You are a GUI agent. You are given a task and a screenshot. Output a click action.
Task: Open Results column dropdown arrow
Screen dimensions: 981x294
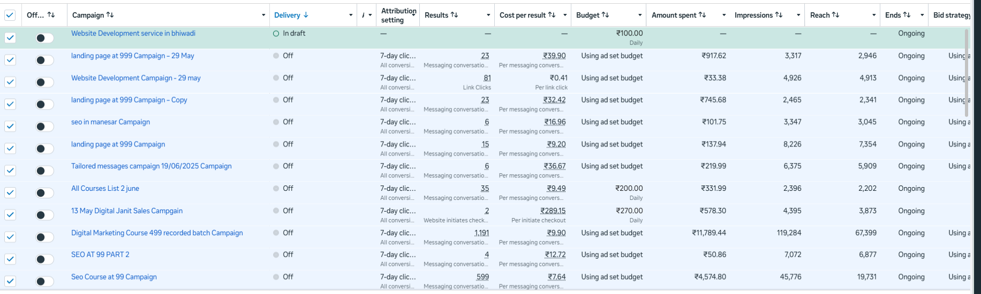(x=488, y=15)
